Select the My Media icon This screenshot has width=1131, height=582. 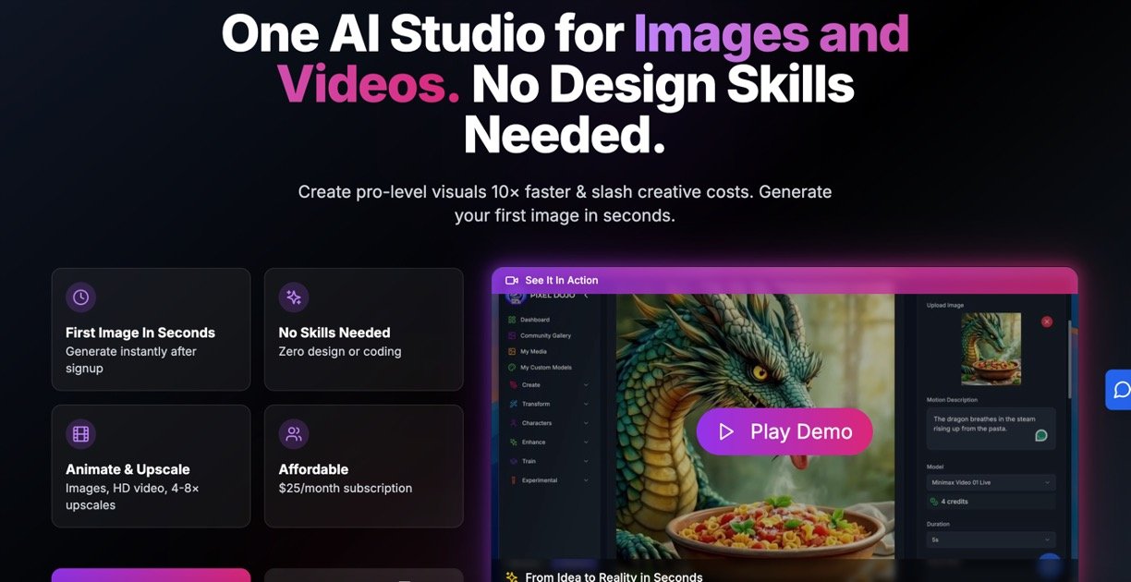click(511, 352)
